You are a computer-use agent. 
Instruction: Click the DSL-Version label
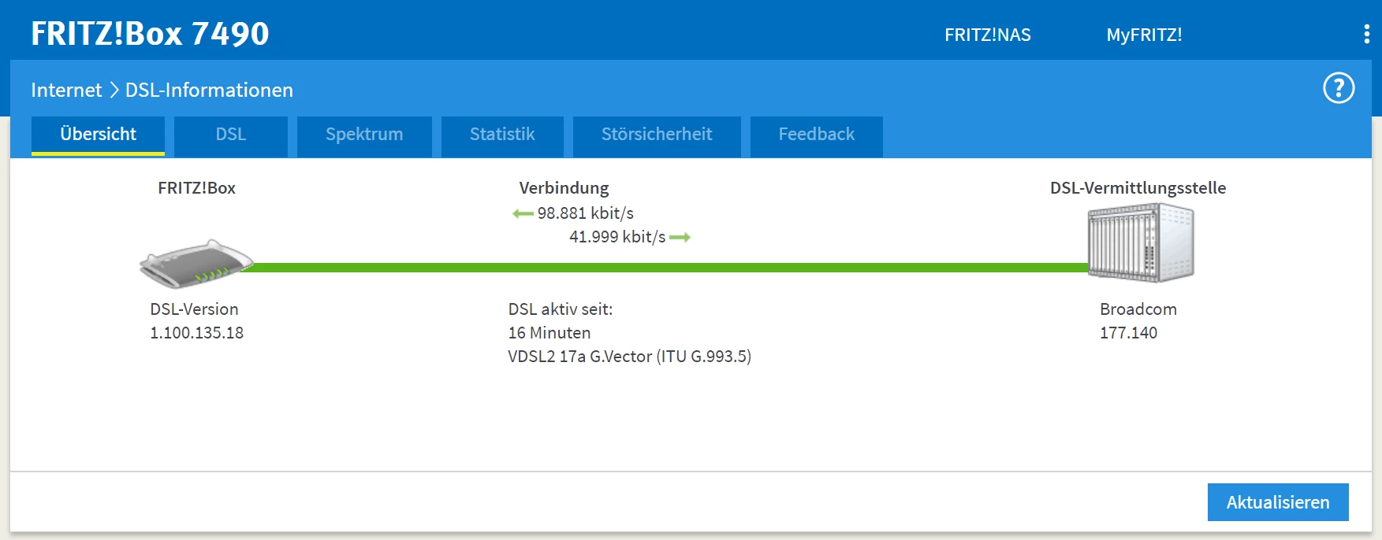pos(194,309)
